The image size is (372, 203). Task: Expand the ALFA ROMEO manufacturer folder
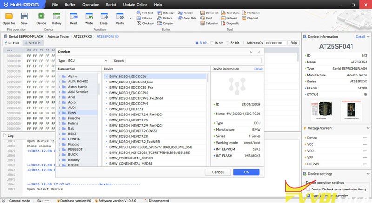(60, 82)
